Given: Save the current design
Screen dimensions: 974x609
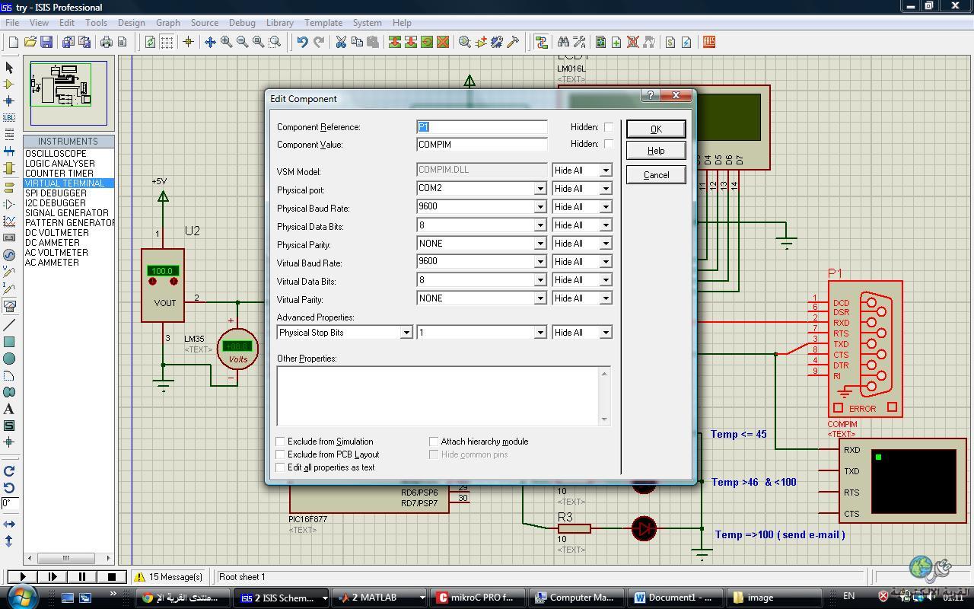Looking at the screenshot, I should pyautogui.click(x=46, y=43).
